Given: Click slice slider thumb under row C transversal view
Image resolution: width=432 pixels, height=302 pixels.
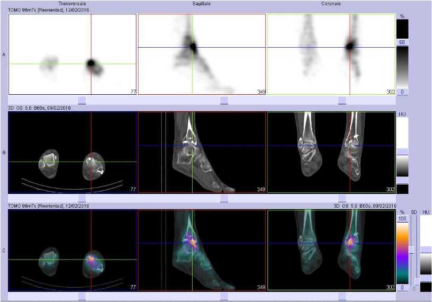Looking at the screenshot, I should (x=82, y=296).
